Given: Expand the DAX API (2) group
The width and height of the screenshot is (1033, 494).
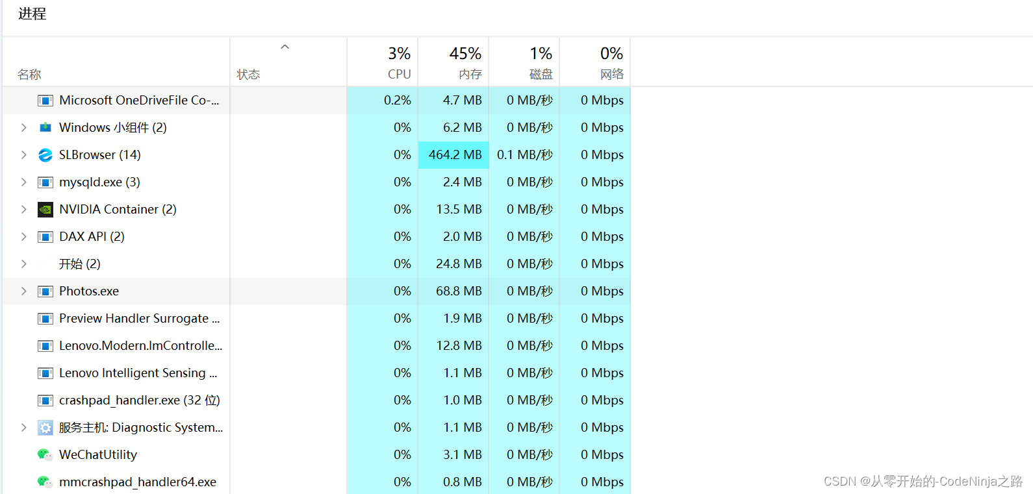Looking at the screenshot, I should pyautogui.click(x=24, y=237).
